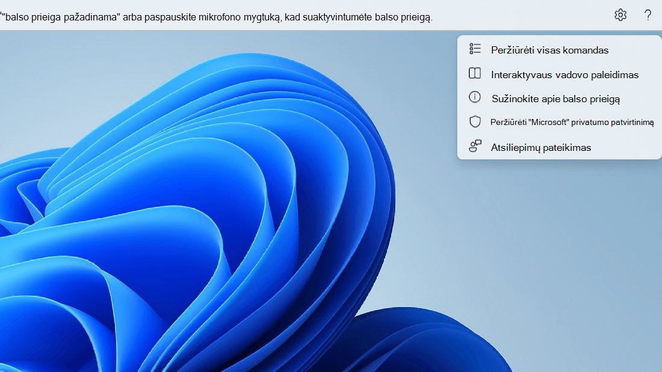The image size is (662, 372).
Task: Click the privacy shield icon
Action: point(475,121)
